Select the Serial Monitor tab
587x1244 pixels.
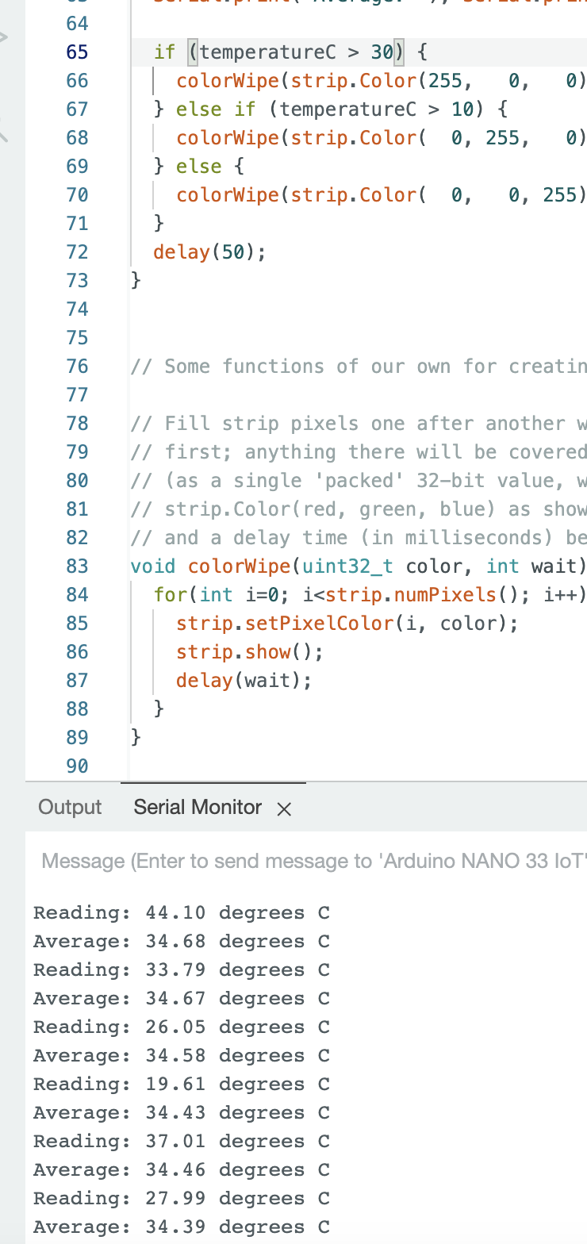[x=198, y=808]
